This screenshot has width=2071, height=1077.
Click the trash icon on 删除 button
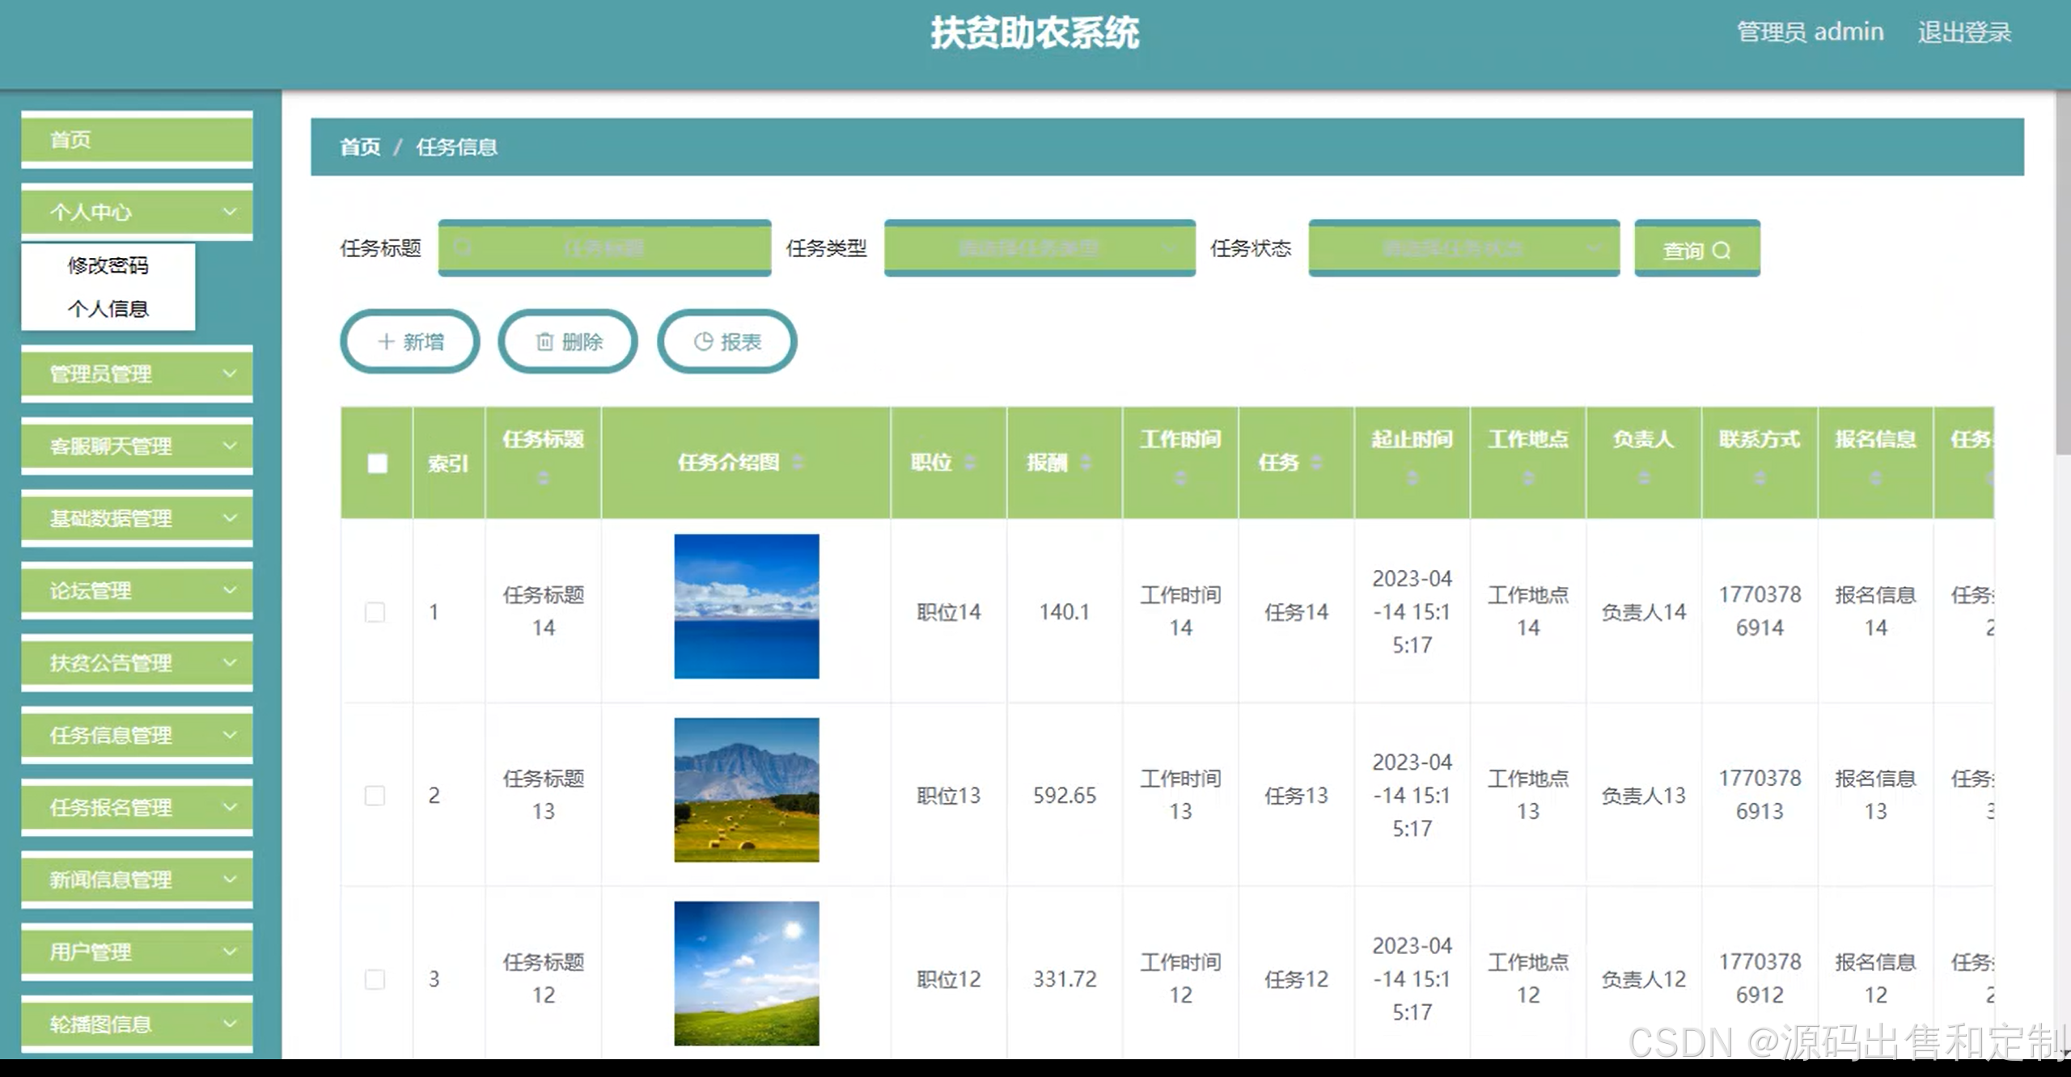[x=544, y=342]
